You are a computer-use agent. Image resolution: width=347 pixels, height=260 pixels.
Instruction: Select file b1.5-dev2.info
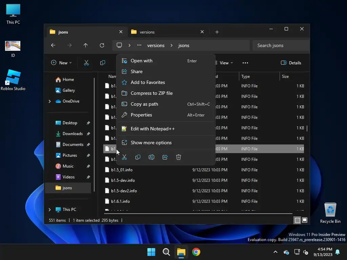click(204, 191)
